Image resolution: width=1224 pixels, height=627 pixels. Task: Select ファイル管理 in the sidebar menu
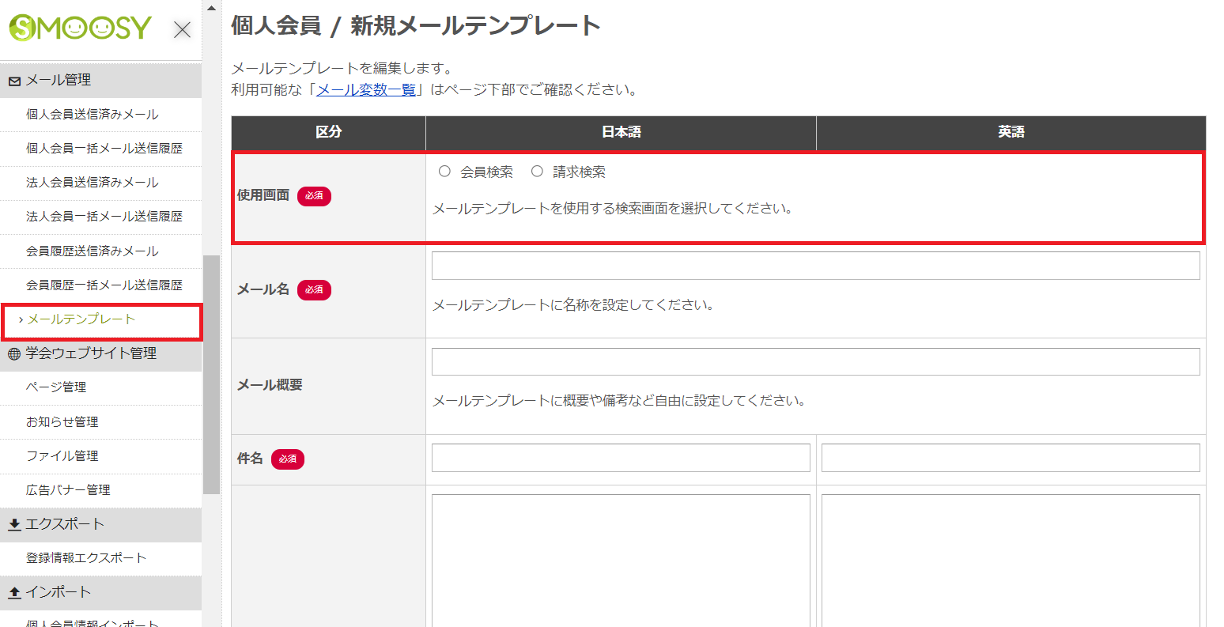tap(64, 456)
